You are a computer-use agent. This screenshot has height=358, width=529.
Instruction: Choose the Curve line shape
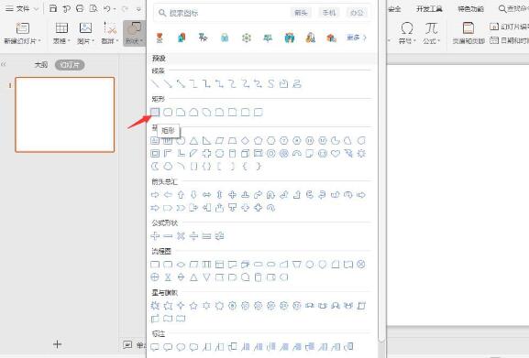(x=270, y=83)
